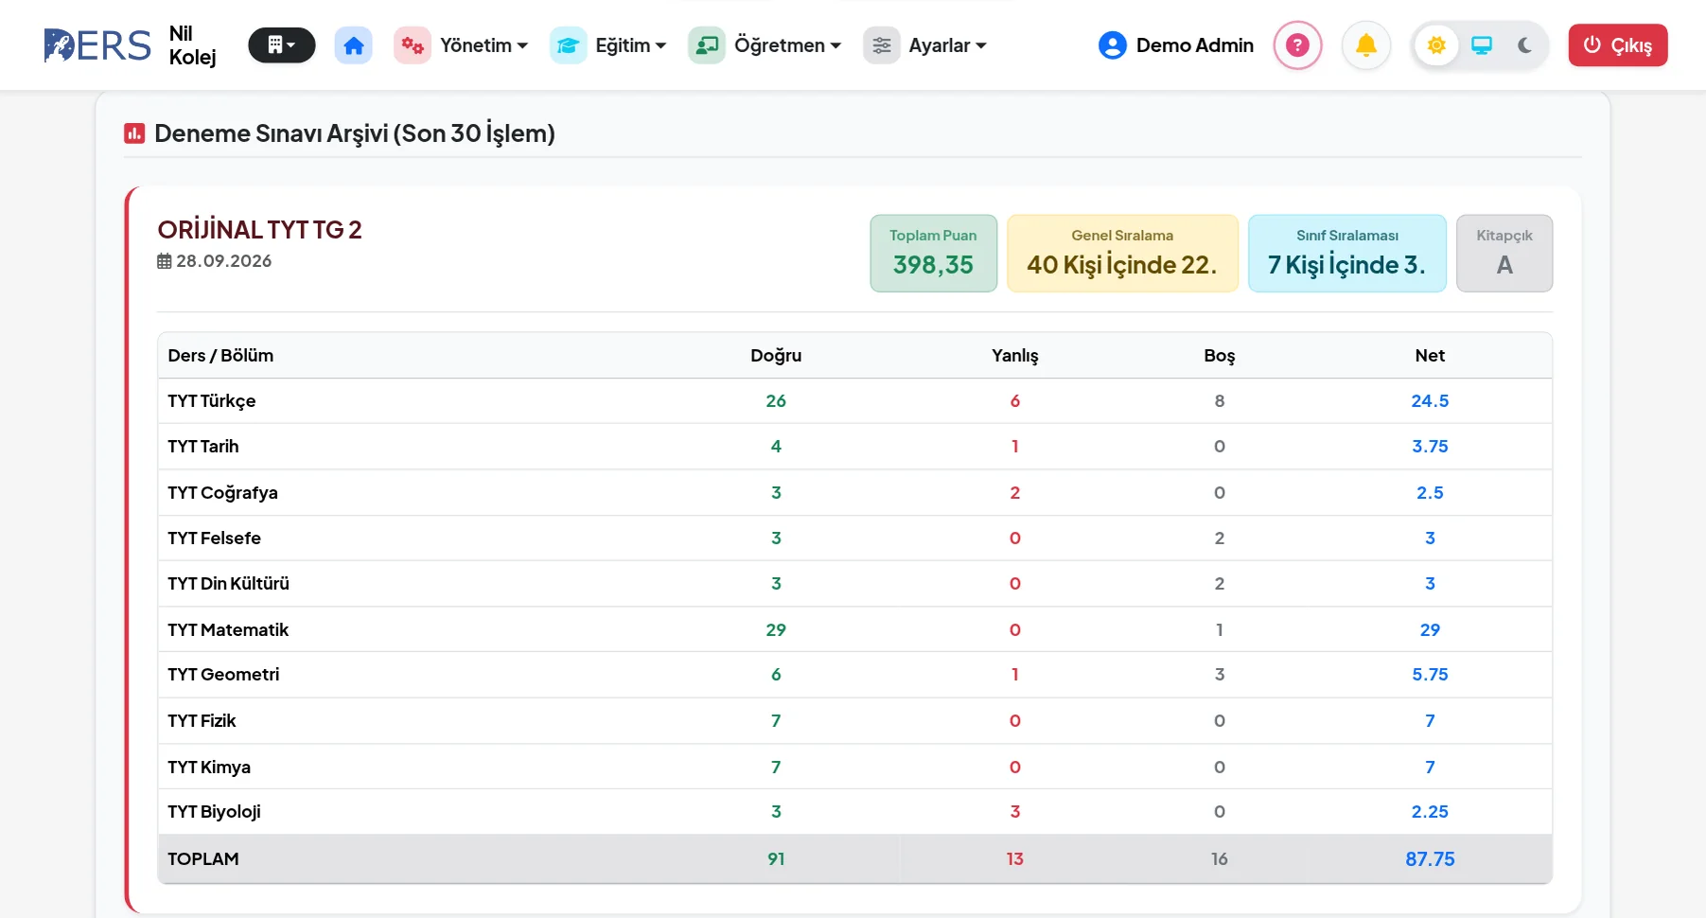Select the Toplam Puan 398,35 card
The image size is (1706, 918).
click(934, 254)
